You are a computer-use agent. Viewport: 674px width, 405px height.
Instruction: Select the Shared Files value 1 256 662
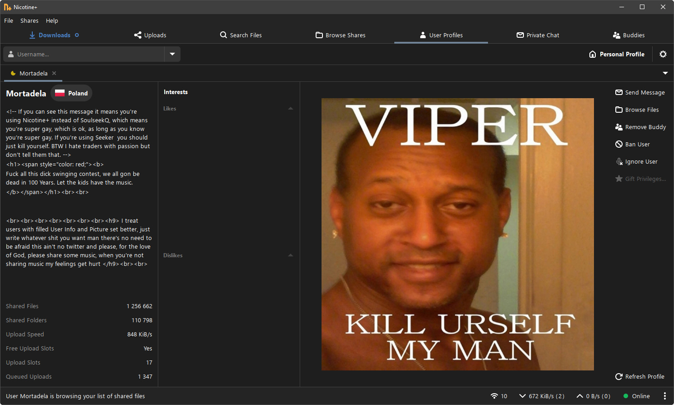click(x=139, y=306)
